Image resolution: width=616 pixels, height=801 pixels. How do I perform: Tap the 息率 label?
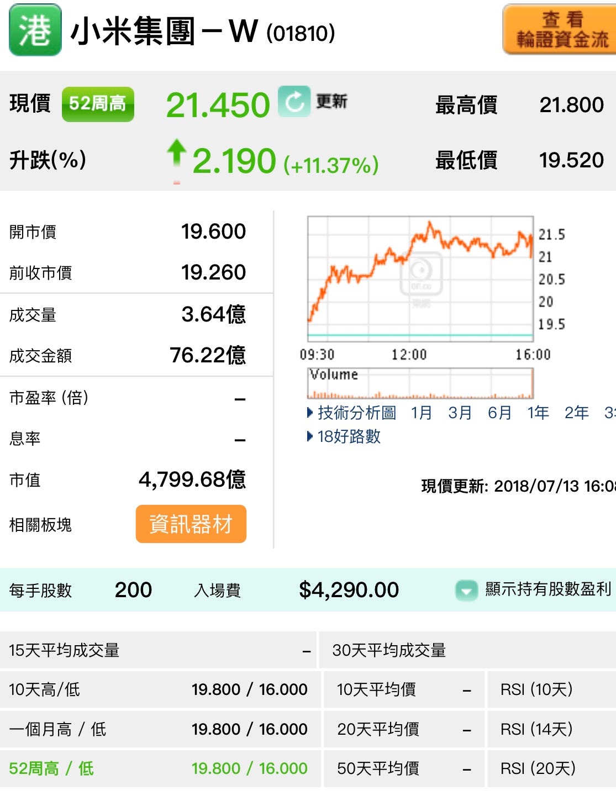(x=25, y=439)
